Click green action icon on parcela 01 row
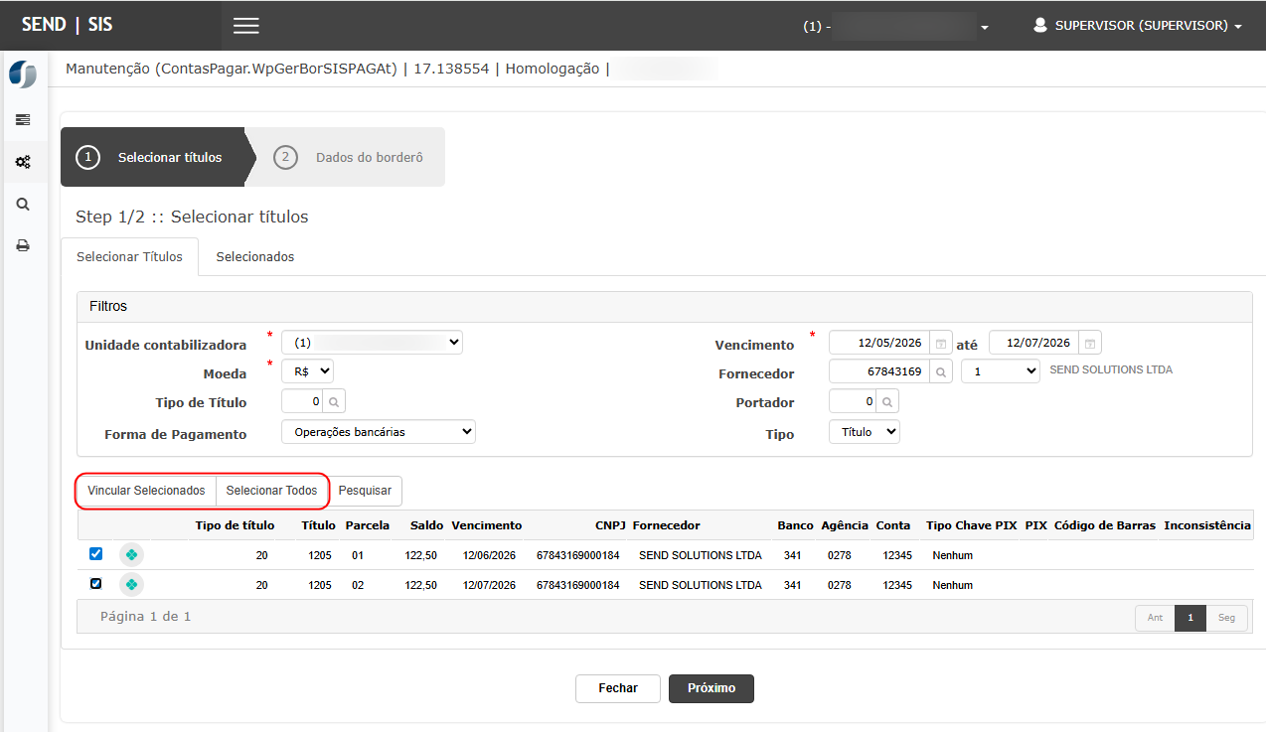Viewport: 1266px width, 732px height. [x=131, y=555]
